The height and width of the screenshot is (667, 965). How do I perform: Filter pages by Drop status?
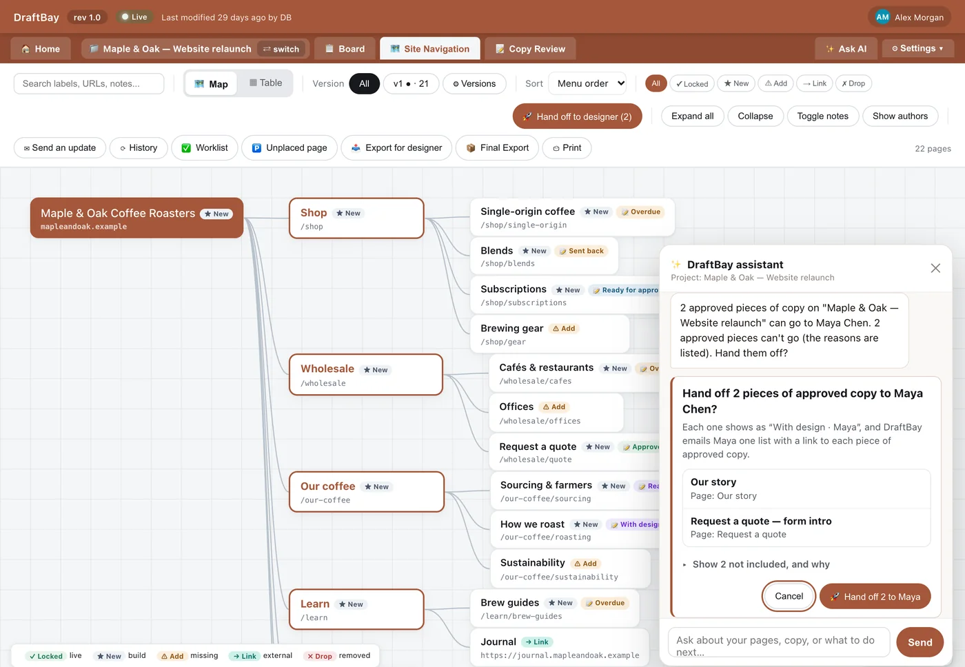[x=853, y=83]
